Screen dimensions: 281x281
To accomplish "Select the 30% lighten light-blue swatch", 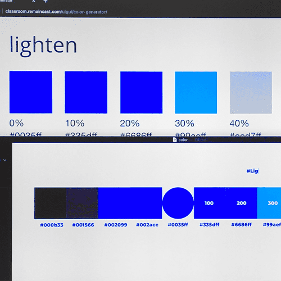I will coord(196,92).
